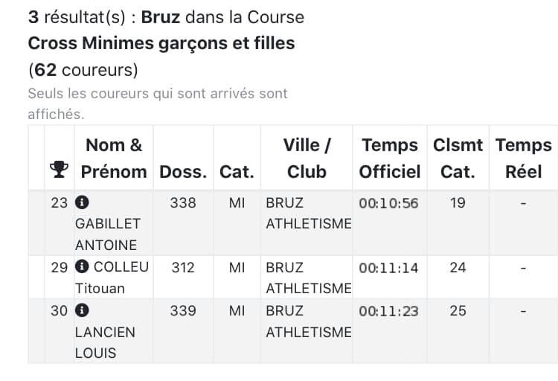Click the Clsmt Cat. column header

click(x=458, y=158)
